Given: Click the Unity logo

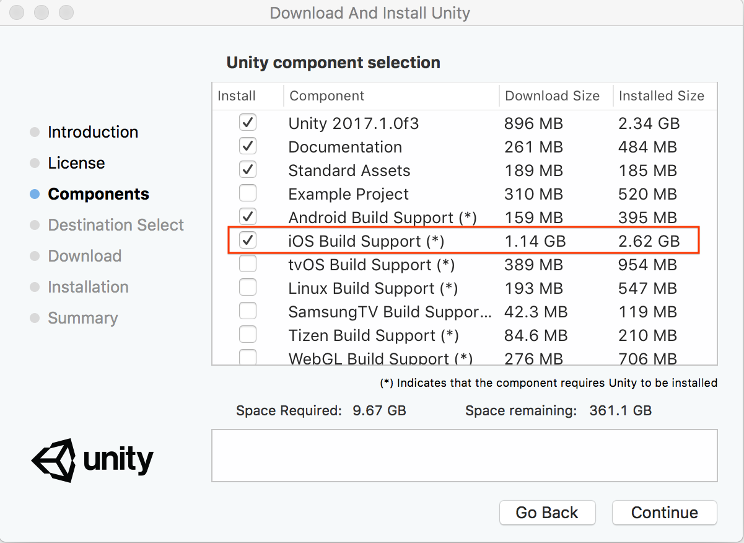Looking at the screenshot, I should (x=93, y=460).
